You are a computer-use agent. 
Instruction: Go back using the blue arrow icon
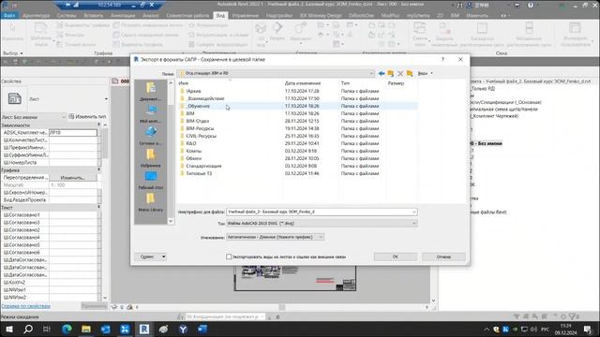point(382,73)
